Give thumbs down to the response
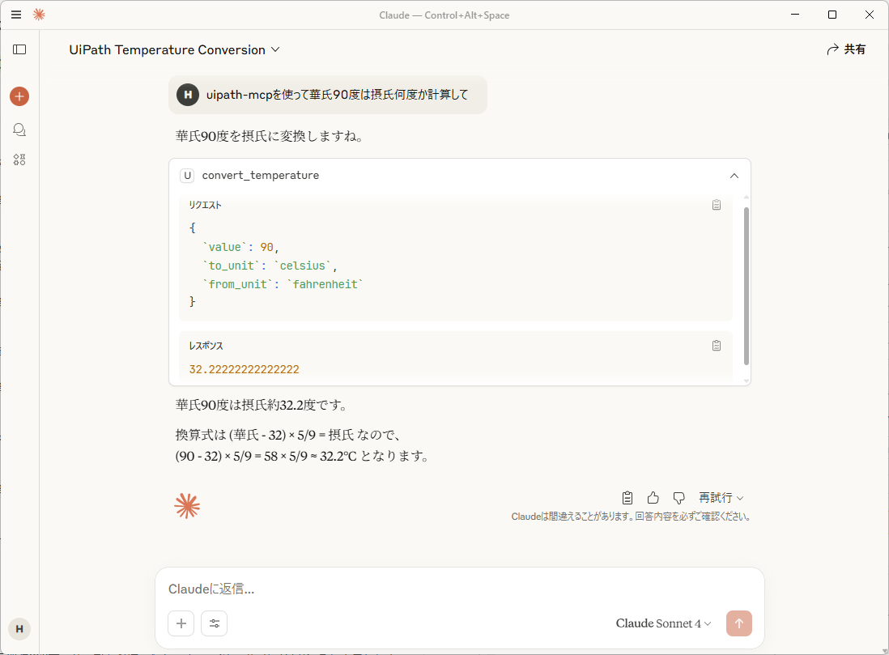The image size is (889, 655). pyautogui.click(x=678, y=498)
